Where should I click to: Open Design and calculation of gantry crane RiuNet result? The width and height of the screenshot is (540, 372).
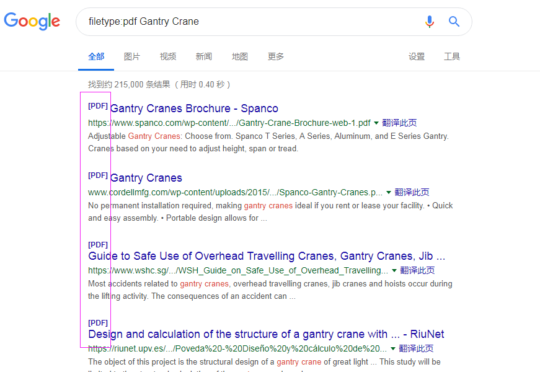(x=266, y=334)
